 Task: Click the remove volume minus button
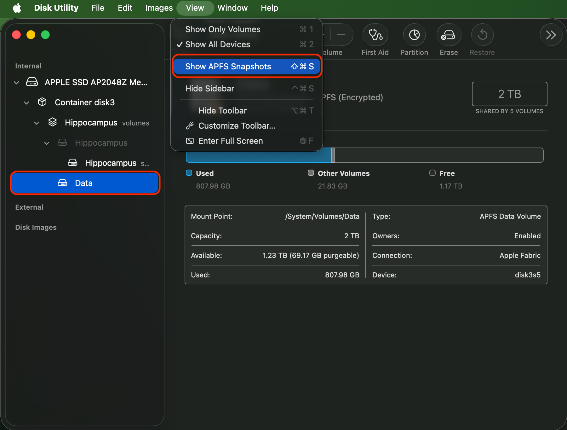341,35
